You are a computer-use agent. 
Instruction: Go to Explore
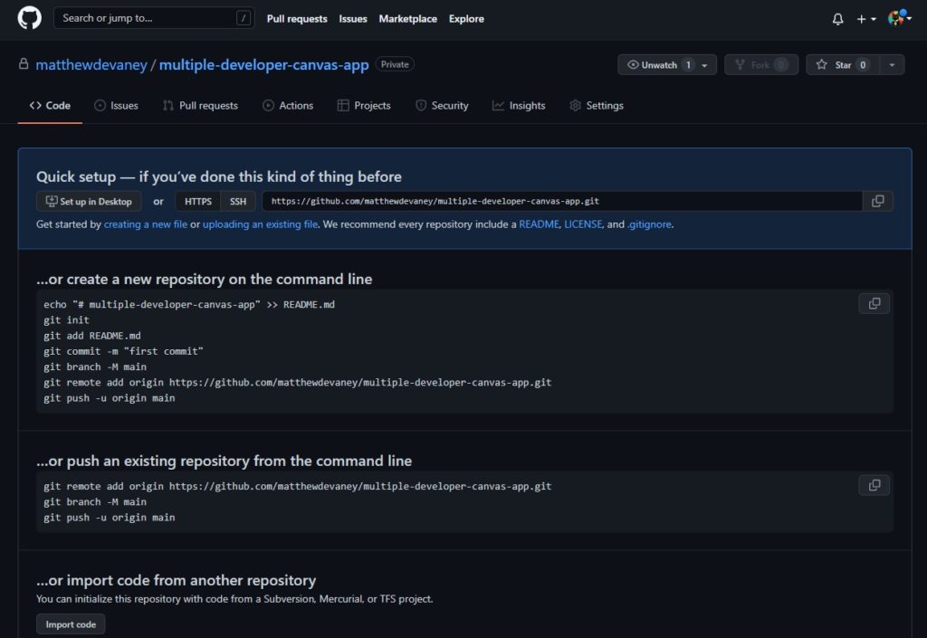466,19
